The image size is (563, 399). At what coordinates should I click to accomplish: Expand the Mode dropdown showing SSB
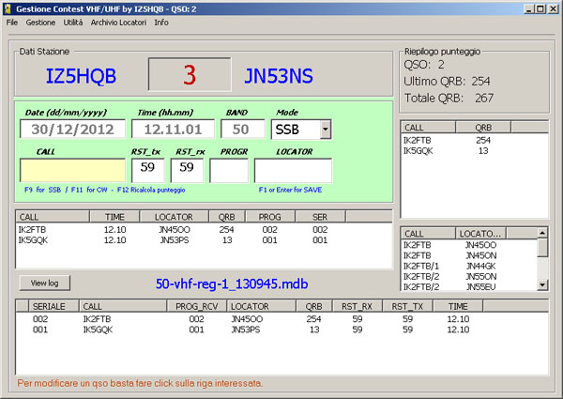[x=325, y=129]
